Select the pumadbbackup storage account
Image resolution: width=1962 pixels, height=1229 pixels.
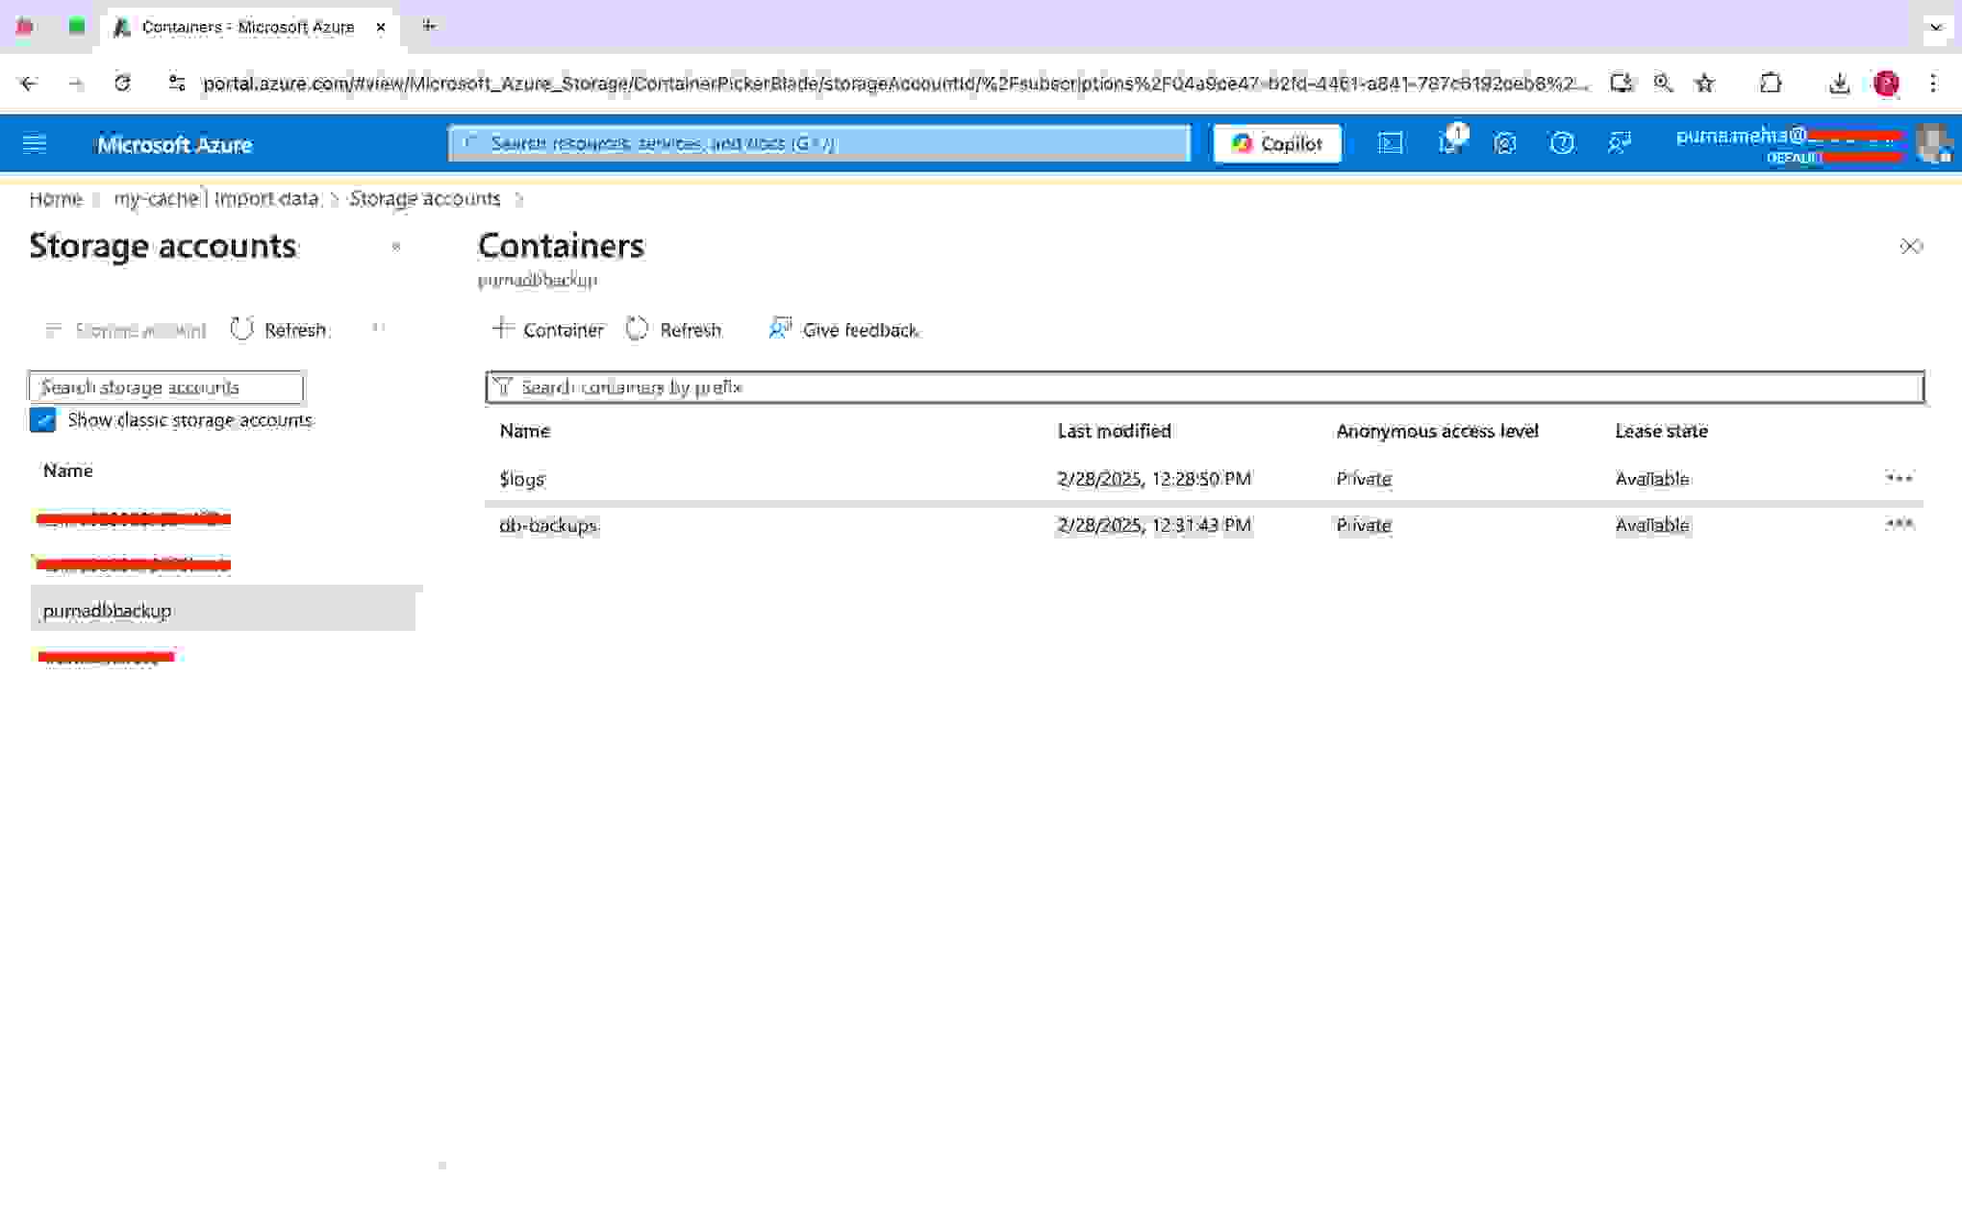(x=108, y=611)
